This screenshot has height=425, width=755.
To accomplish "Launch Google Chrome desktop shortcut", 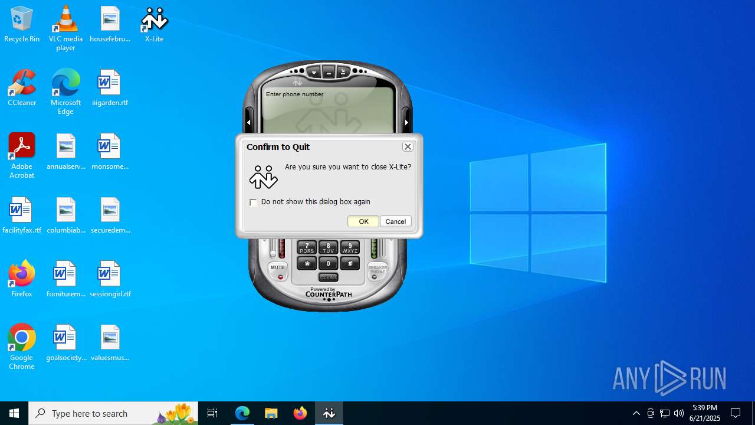I will coord(22,347).
